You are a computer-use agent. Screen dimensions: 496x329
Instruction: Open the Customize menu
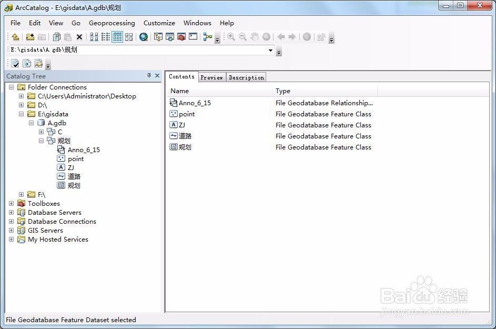(x=159, y=23)
